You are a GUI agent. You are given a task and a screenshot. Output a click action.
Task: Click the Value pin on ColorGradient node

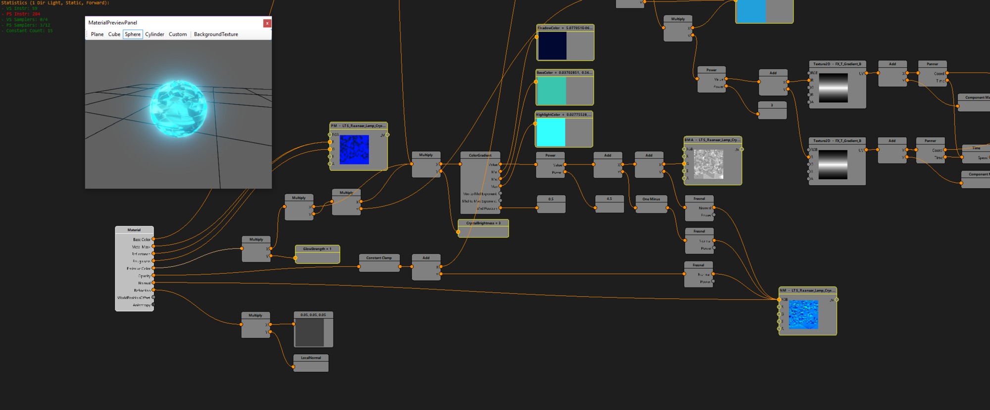[500, 164]
